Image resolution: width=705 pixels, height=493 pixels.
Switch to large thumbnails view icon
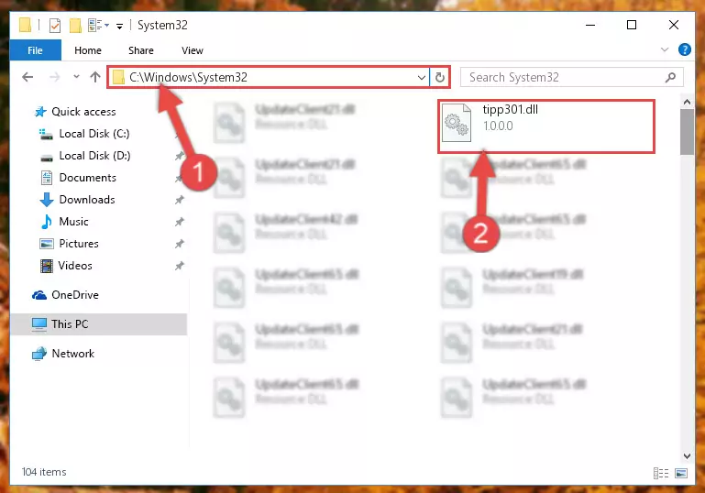click(681, 473)
